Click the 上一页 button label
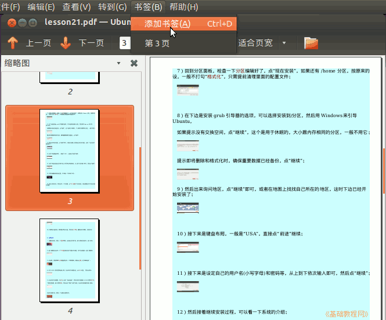386x320 pixels. tap(38, 43)
